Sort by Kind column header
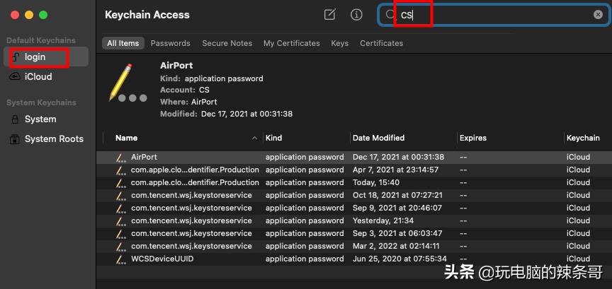 click(273, 138)
